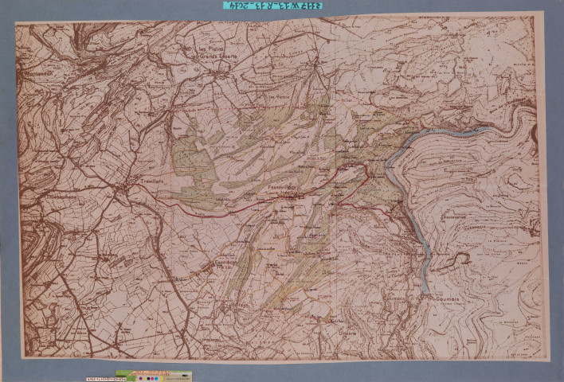Click the cyan archive label above the map
564x382 pixels.
click(x=272, y=6)
